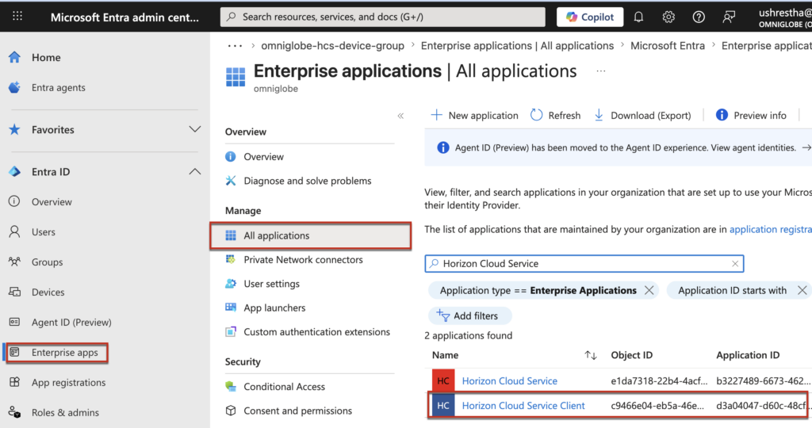
Task: Open Conditional Access under Security
Action: point(284,387)
